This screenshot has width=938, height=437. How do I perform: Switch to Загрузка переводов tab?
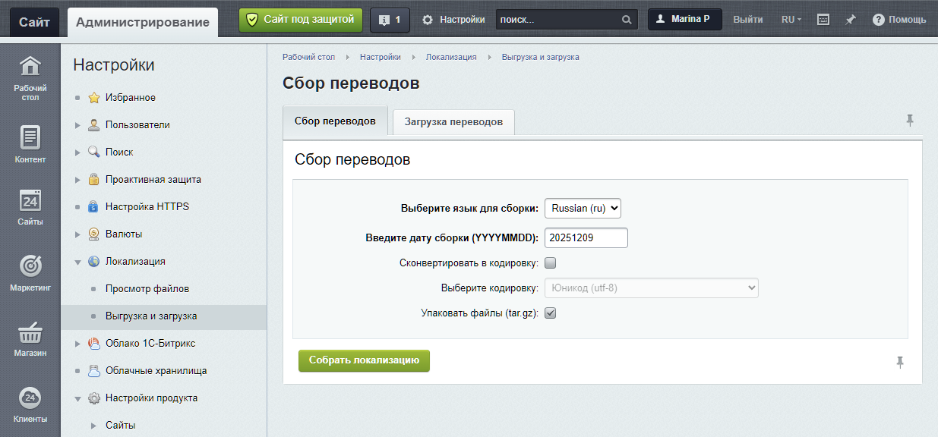(x=453, y=122)
